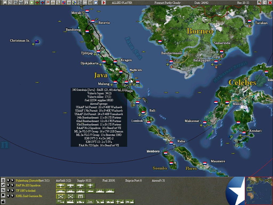Select the Tarakan base flag
The image size is (273, 205).
click(250, 21)
